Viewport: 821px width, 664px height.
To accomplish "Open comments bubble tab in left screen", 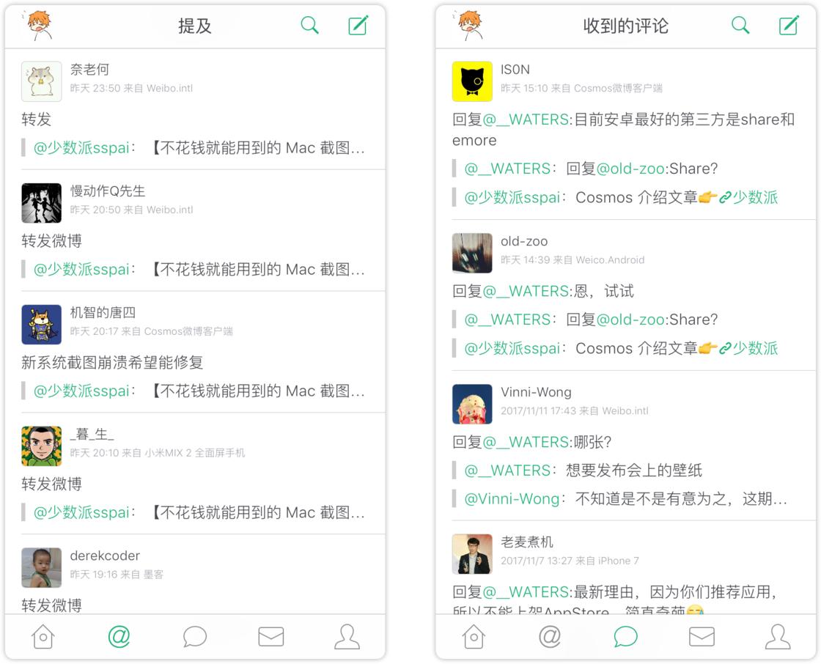I will (x=195, y=637).
